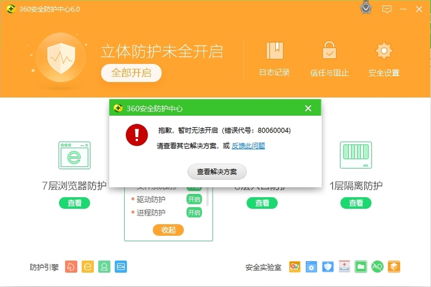The width and height of the screenshot is (431, 287).
Task: Click blue cloud protection engine icon
Action: point(121,267)
